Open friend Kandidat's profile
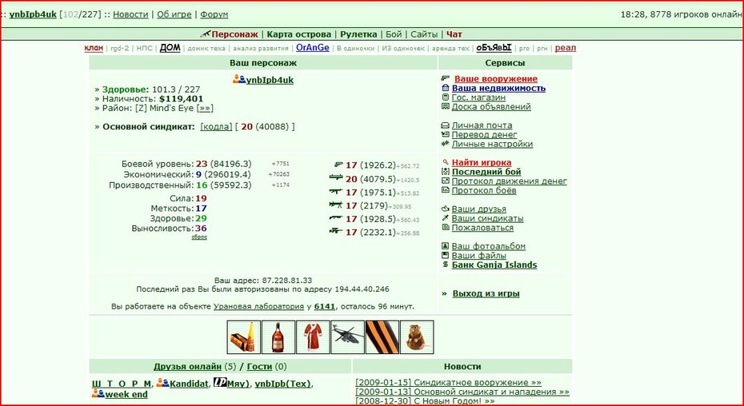Image resolution: width=744 pixels, height=406 pixels. [x=189, y=384]
